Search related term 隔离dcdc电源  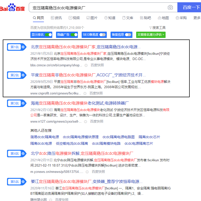pos(41,143)
